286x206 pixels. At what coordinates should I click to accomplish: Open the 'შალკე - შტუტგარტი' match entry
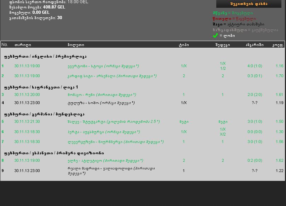tap(114, 121)
